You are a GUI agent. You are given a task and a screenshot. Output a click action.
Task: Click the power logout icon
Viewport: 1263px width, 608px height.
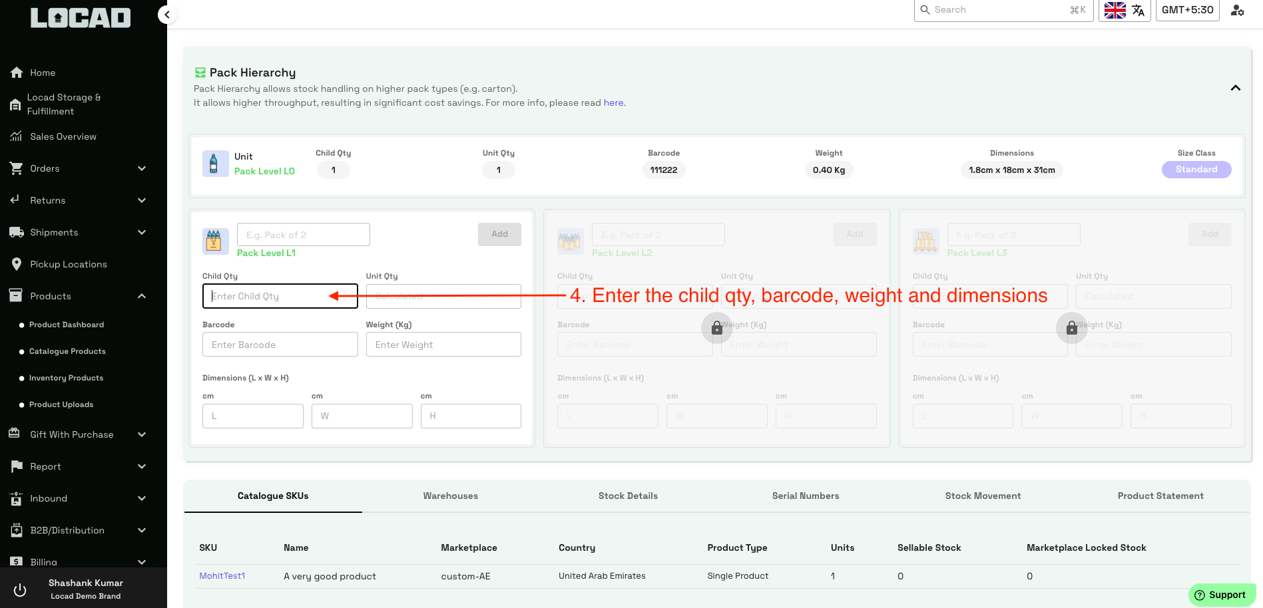pyautogui.click(x=20, y=589)
